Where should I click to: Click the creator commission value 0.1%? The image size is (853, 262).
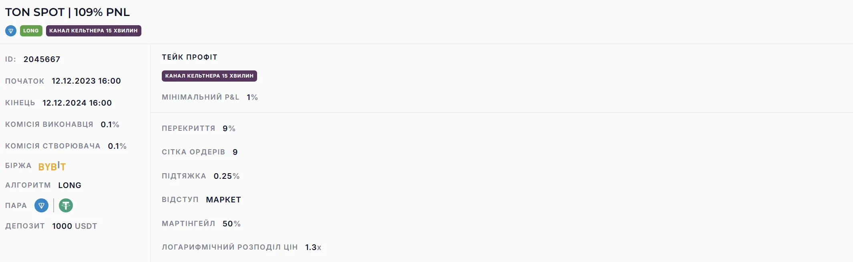click(117, 146)
